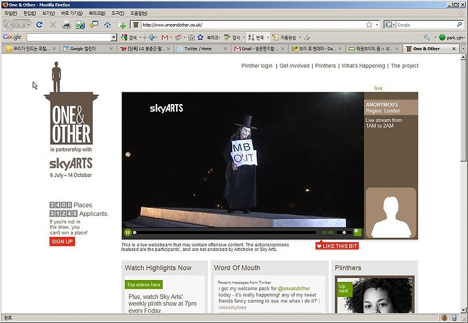This screenshot has height=323, width=468.
Task: Click the Get involved link
Action: coord(294,66)
